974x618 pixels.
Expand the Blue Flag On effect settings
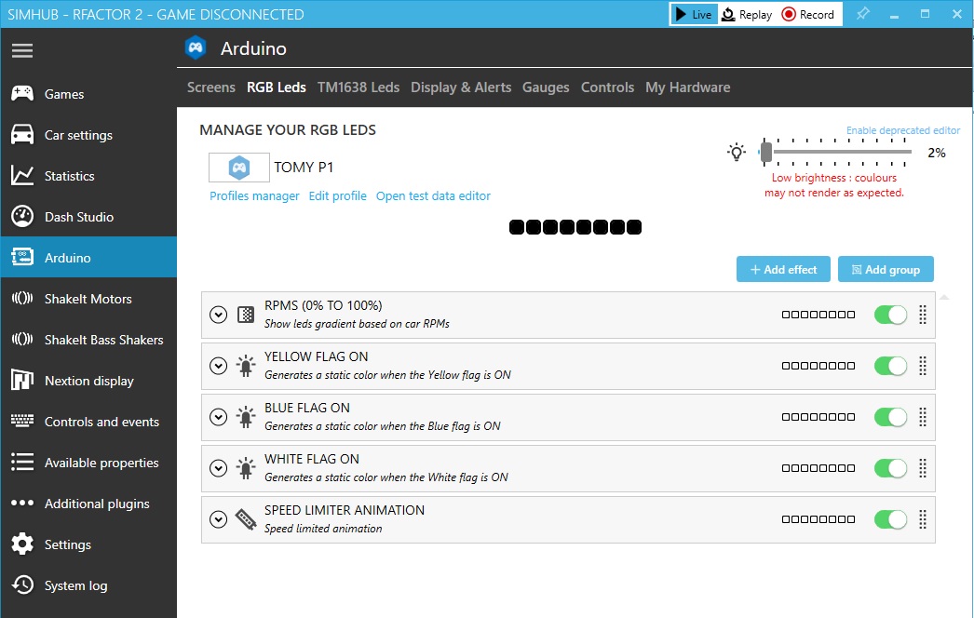[x=218, y=417]
